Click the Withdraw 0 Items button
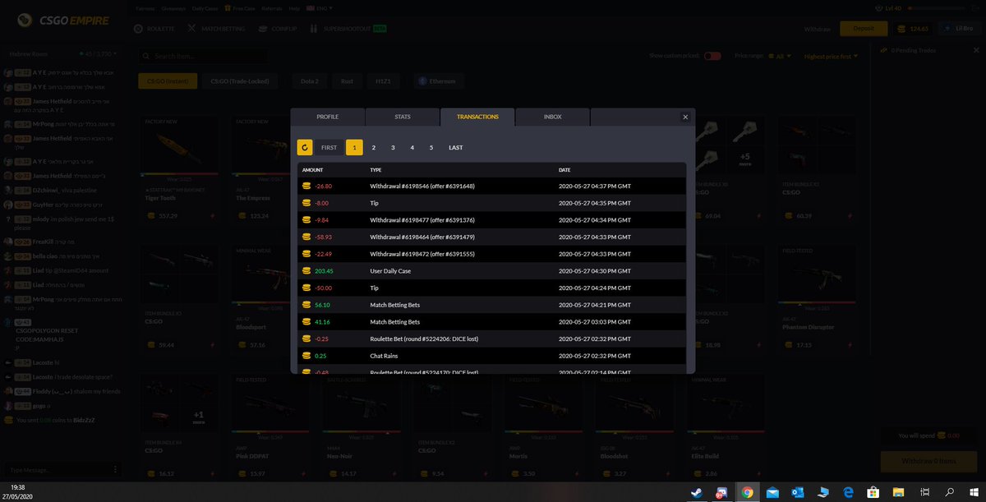 928,461
